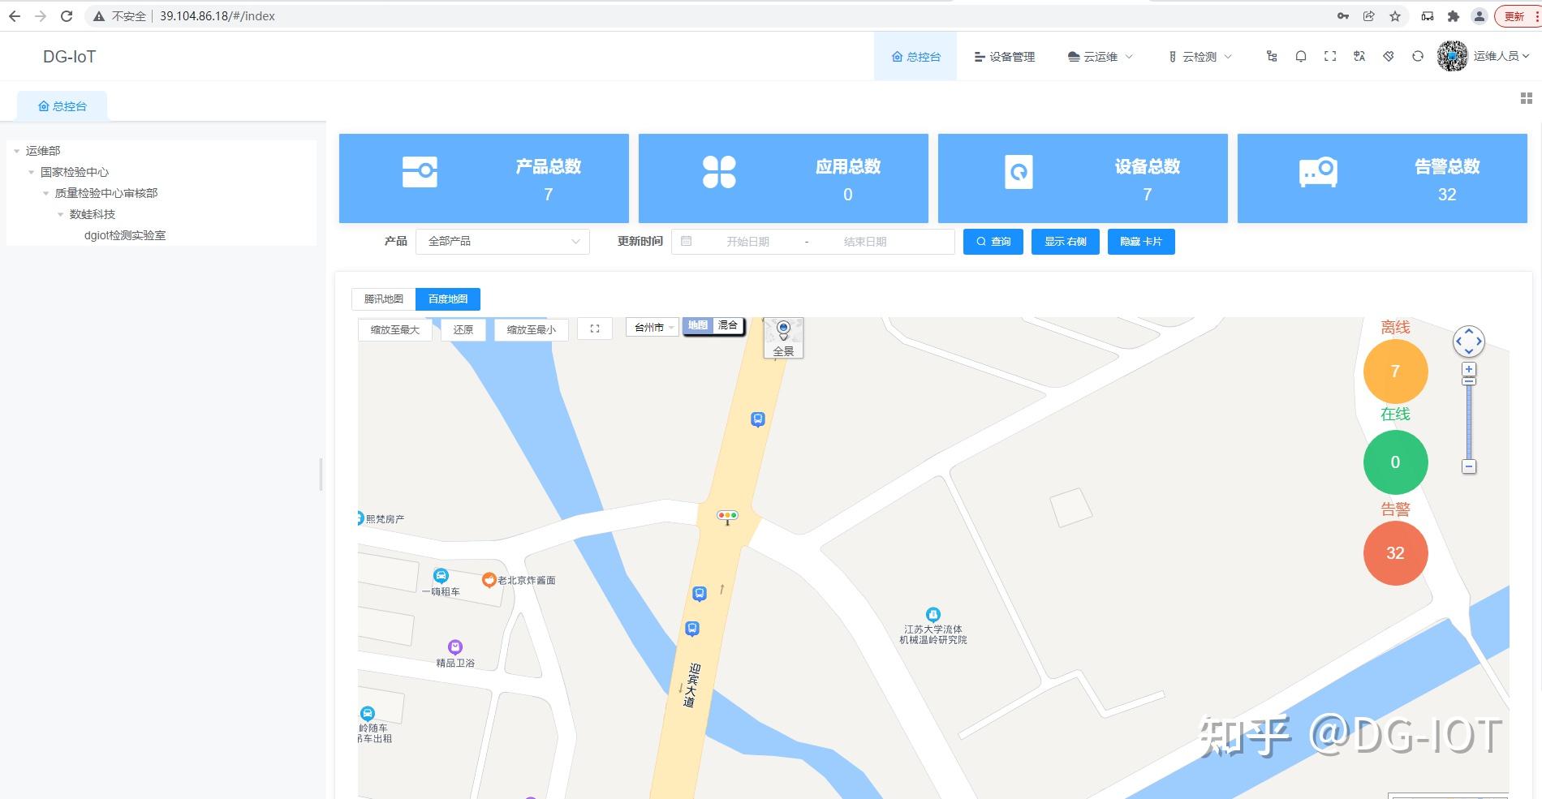The height and width of the screenshot is (799, 1542).
Task: Click the 显示右侧 button
Action: tap(1064, 241)
